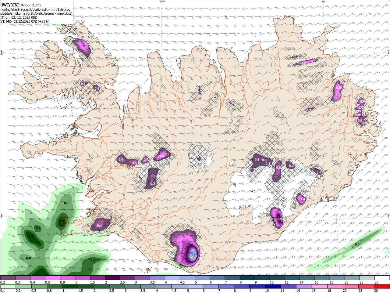Click the green 0.6 rain value offshore
The width and height of the screenshot is (390, 293).
coord(28,259)
